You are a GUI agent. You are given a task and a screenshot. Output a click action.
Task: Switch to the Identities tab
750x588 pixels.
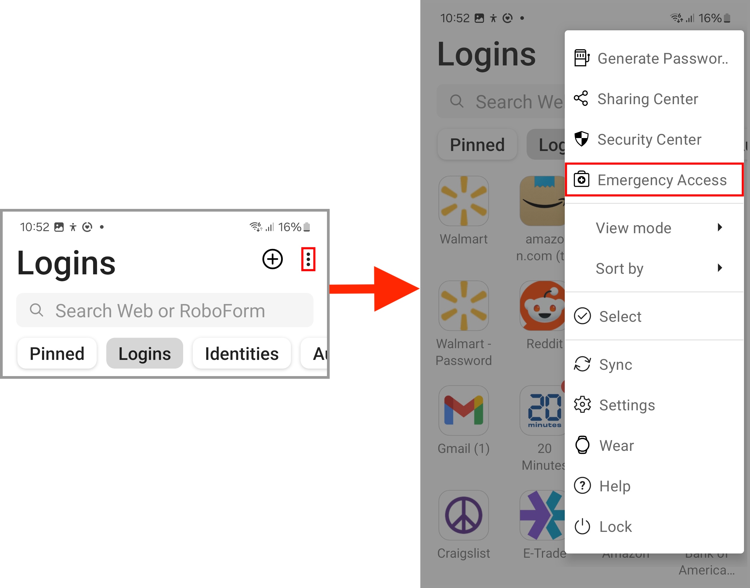[x=242, y=354]
